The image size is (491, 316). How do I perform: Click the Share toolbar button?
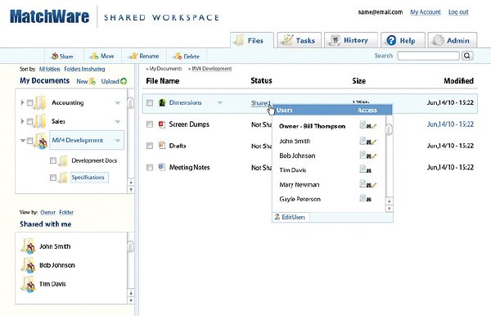(62, 56)
